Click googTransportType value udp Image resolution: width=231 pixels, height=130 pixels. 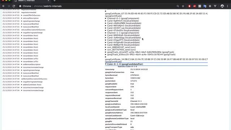[132, 127]
